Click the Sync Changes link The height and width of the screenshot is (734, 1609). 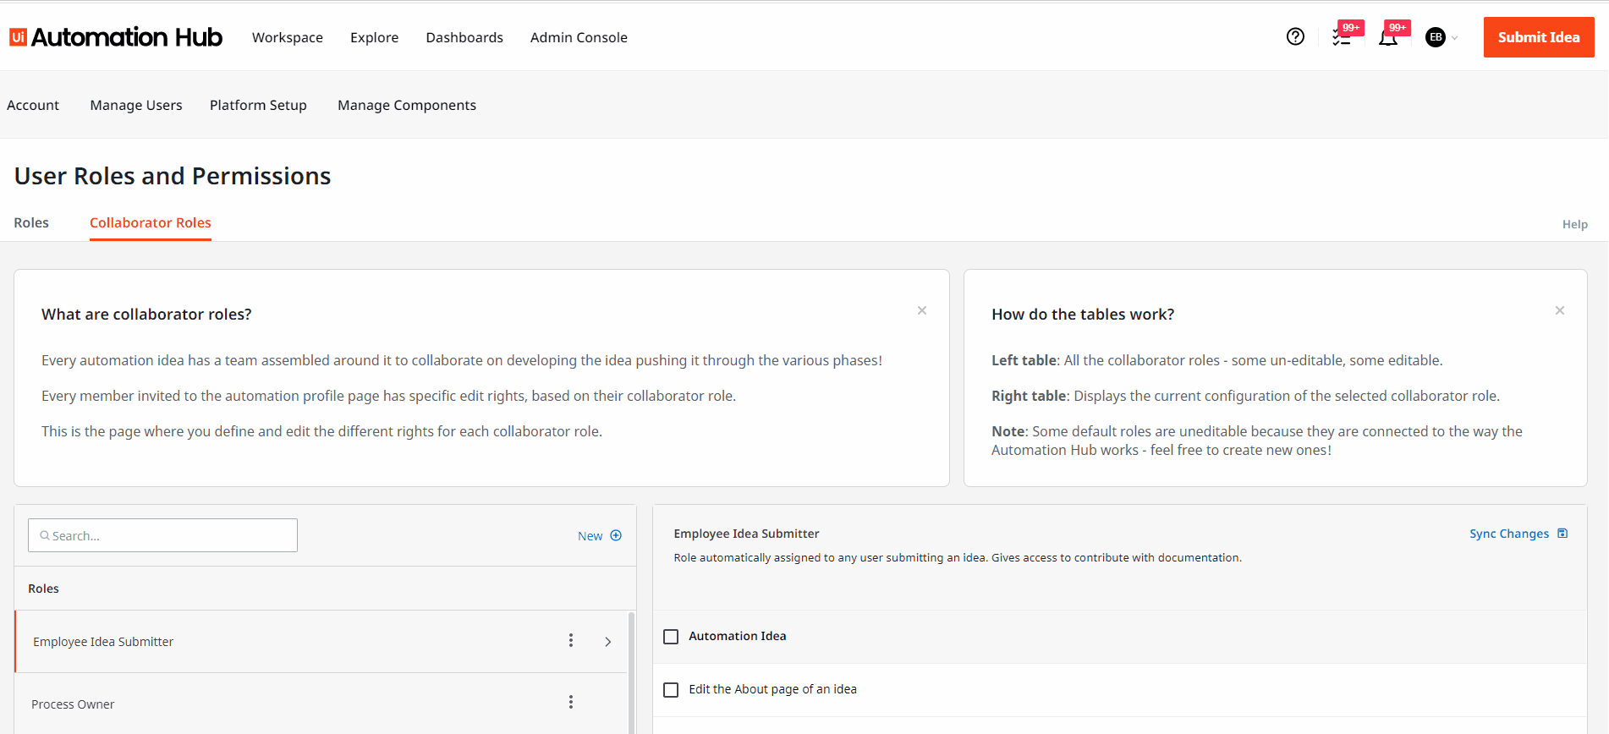(x=1509, y=534)
